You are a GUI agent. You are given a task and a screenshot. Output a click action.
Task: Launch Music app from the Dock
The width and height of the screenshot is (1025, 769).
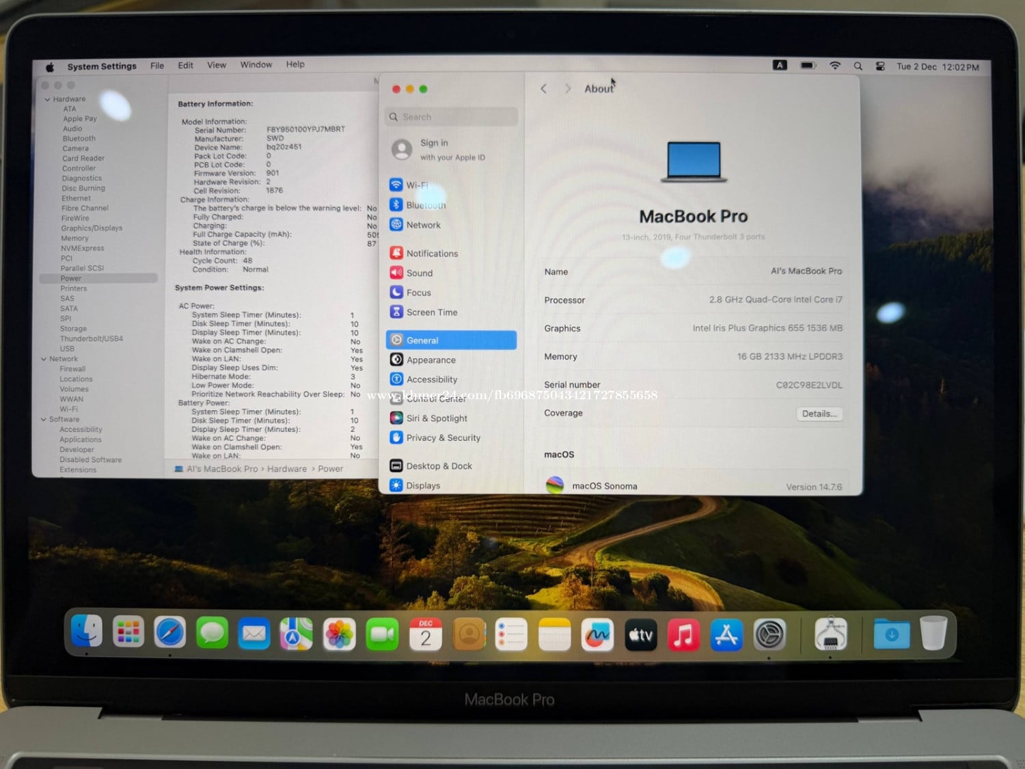(x=683, y=635)
